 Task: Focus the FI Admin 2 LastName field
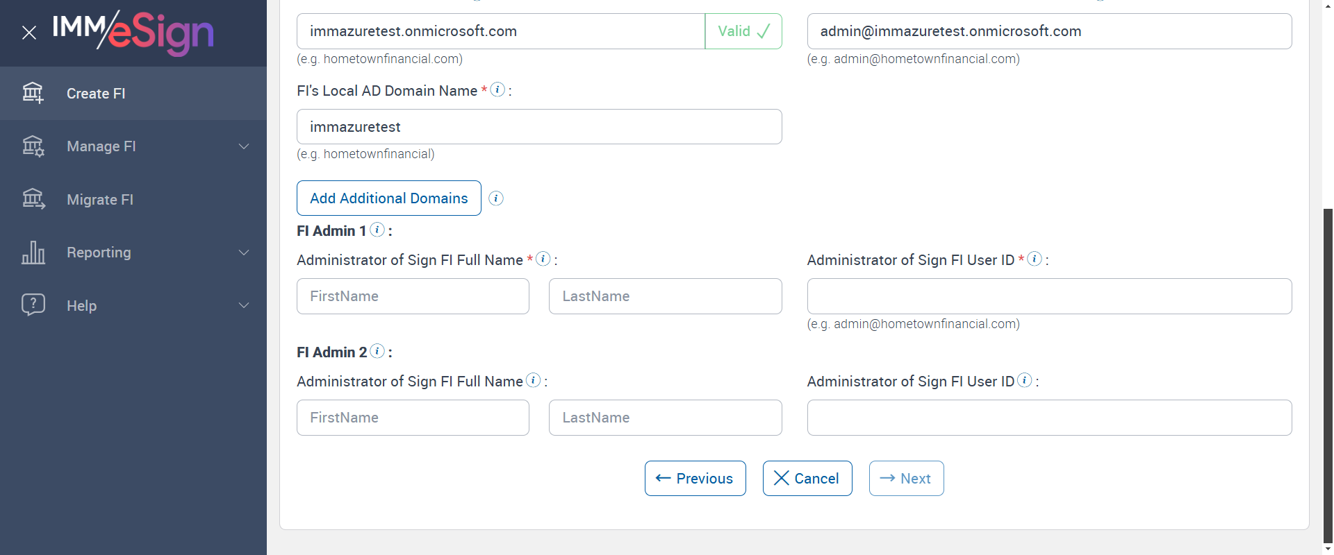pyautogui.click(x=665, y=418)
